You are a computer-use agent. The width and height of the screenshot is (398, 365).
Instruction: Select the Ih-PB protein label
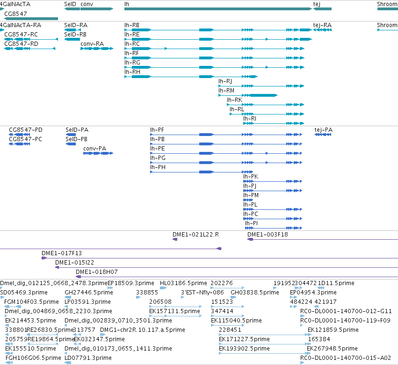click(157, 139)
